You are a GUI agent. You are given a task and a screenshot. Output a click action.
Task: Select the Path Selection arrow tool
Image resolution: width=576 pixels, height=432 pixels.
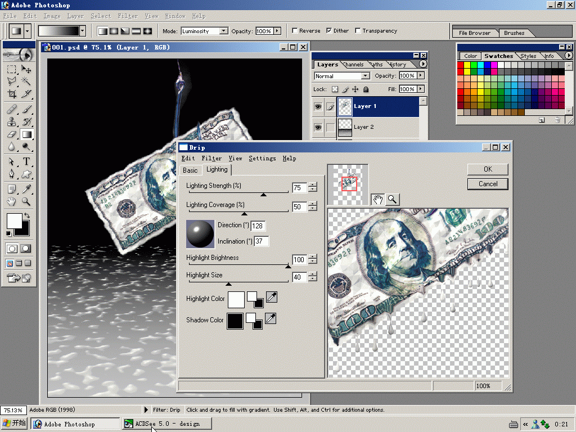(12, 161)
